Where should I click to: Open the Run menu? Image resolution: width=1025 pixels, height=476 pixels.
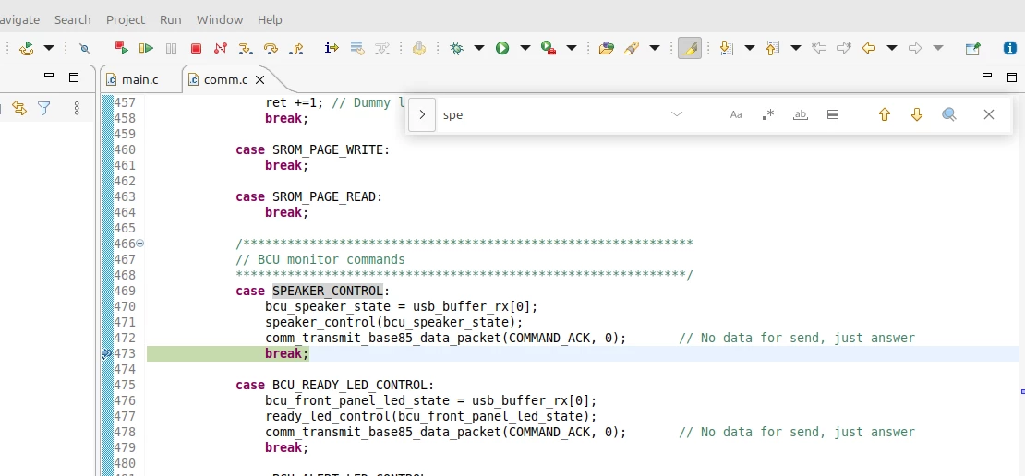point(171,19)
